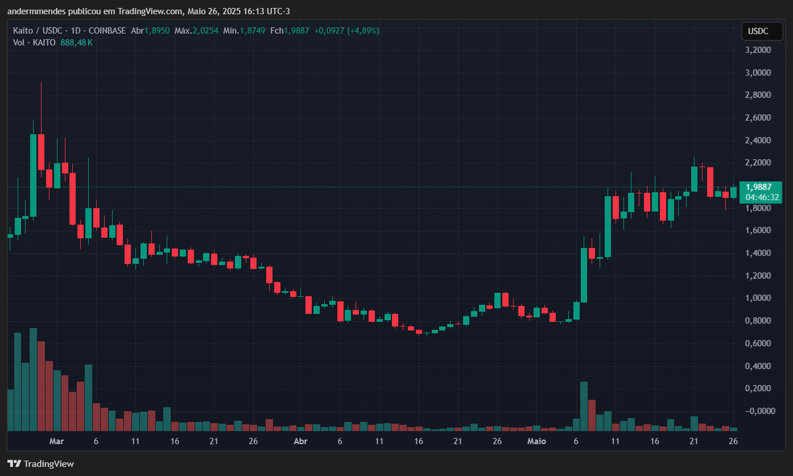Viewport: 793px width, 476px height.
Task: Click the 21 date label after Maio
Action: click(x=694, y=441)
